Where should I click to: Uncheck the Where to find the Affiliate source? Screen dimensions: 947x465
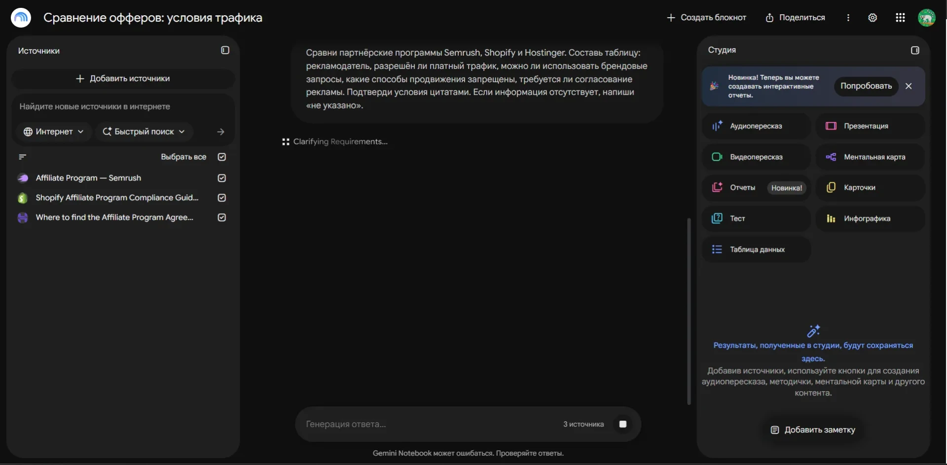222,217
